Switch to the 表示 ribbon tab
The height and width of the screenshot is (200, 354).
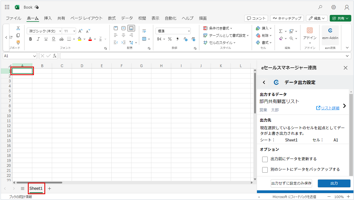[x=155, y=18]
